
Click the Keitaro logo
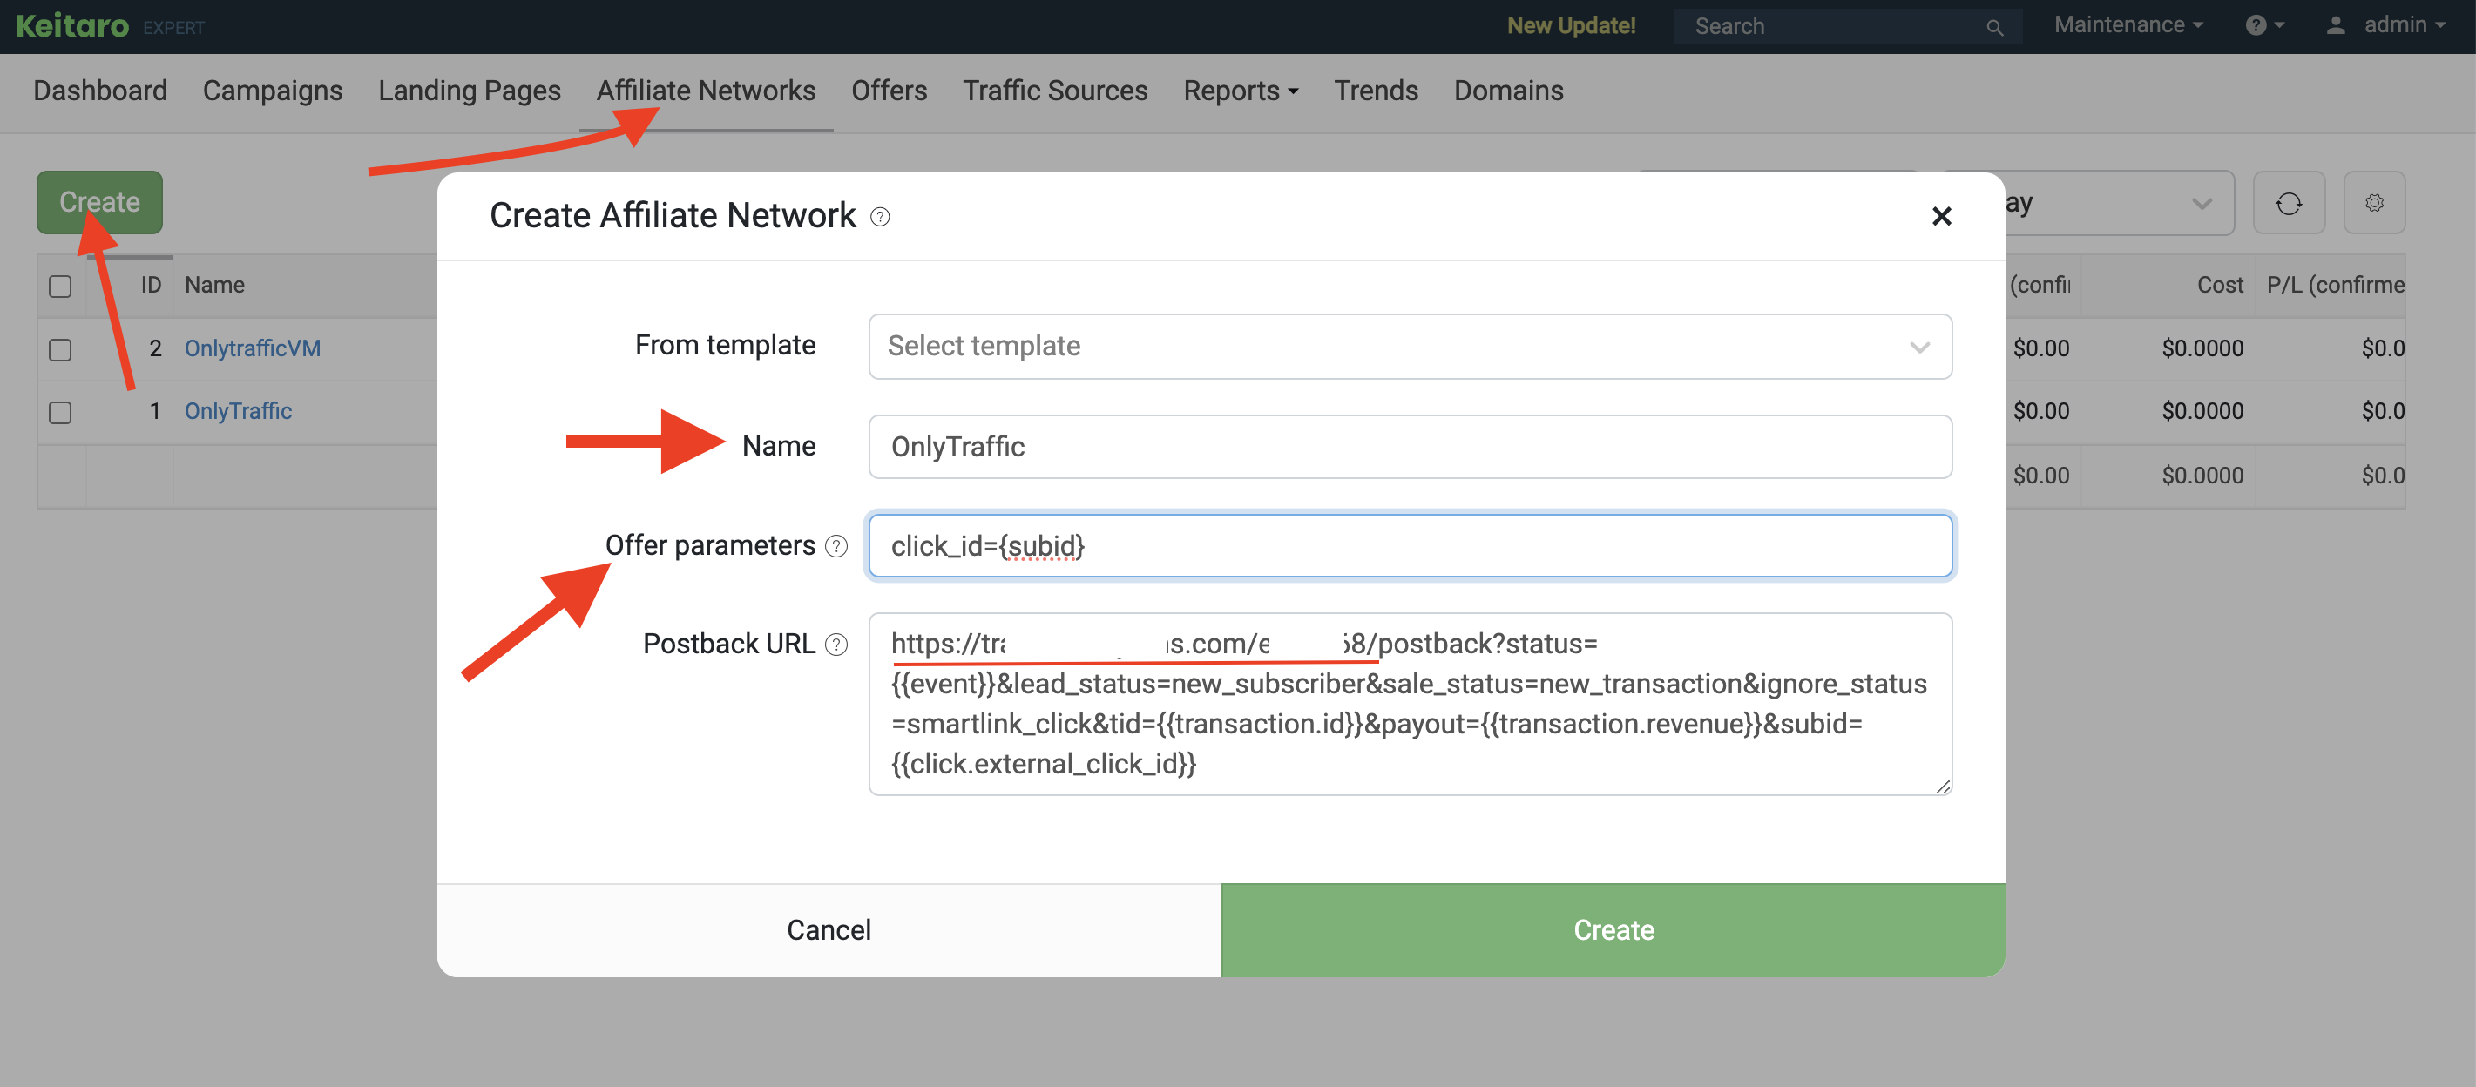click(x=72, y=26)
